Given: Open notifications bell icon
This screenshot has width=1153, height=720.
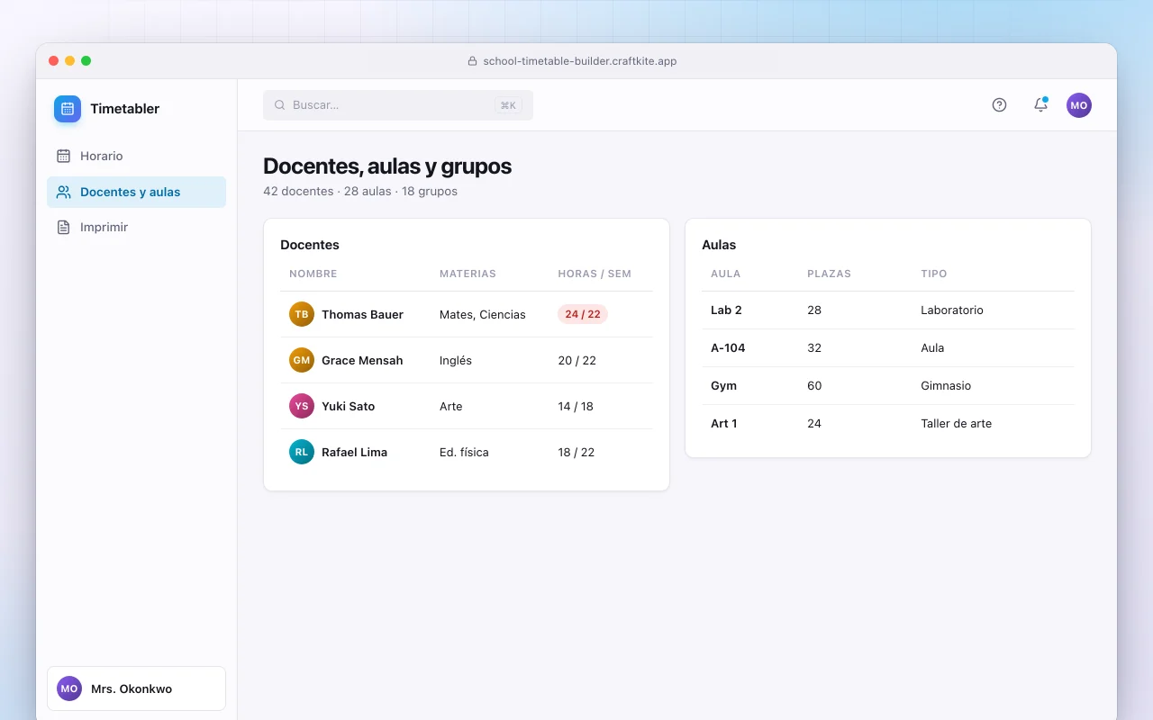Looking at the screenshot, I should 1040,105.
